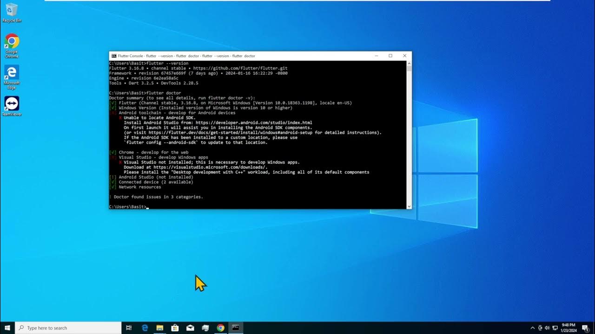Click the developer.android.com studio URL text
This screenshot has height=334, width=595.
pos(254,123)
